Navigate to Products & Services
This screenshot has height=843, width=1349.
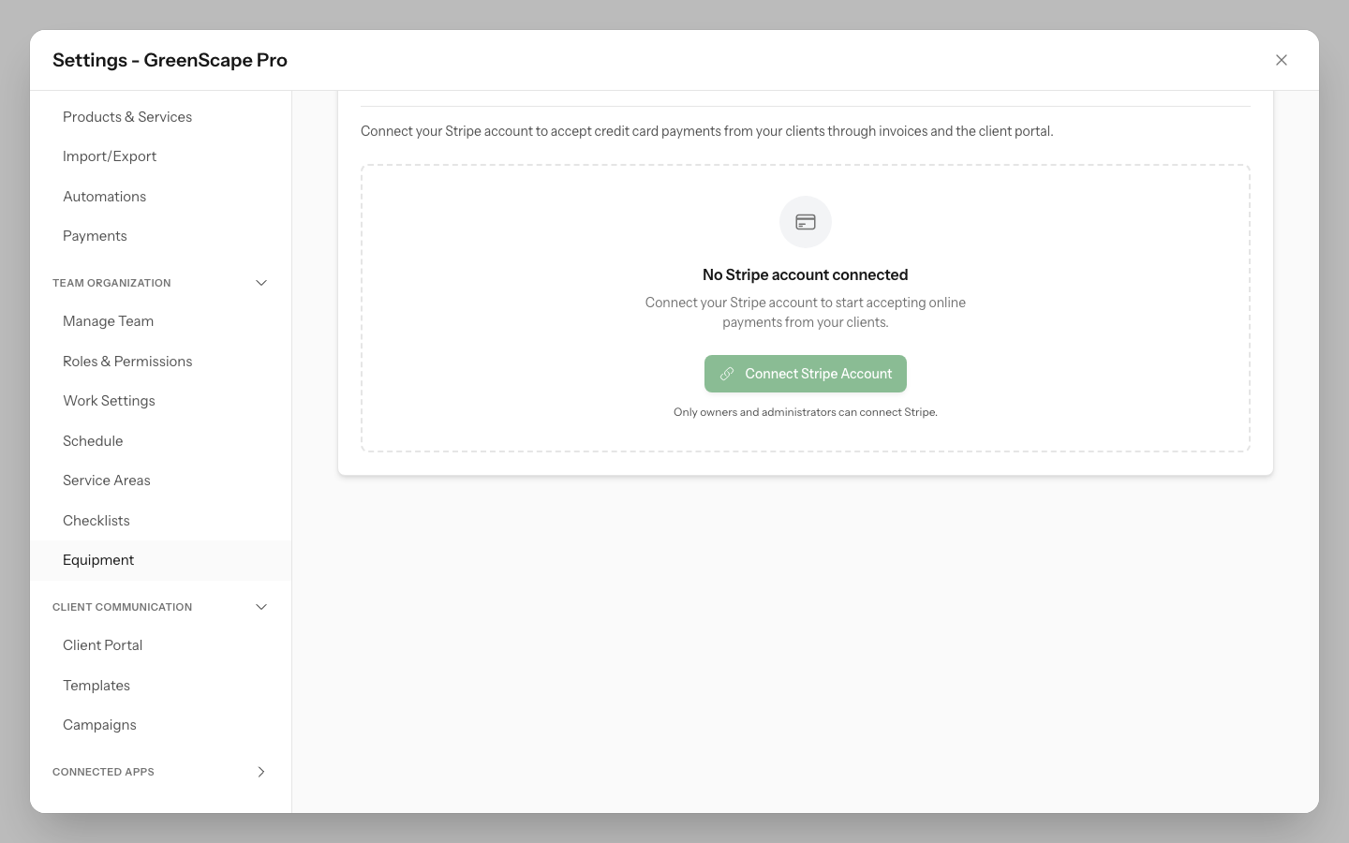pyautogui.click(x=127, y=117)
